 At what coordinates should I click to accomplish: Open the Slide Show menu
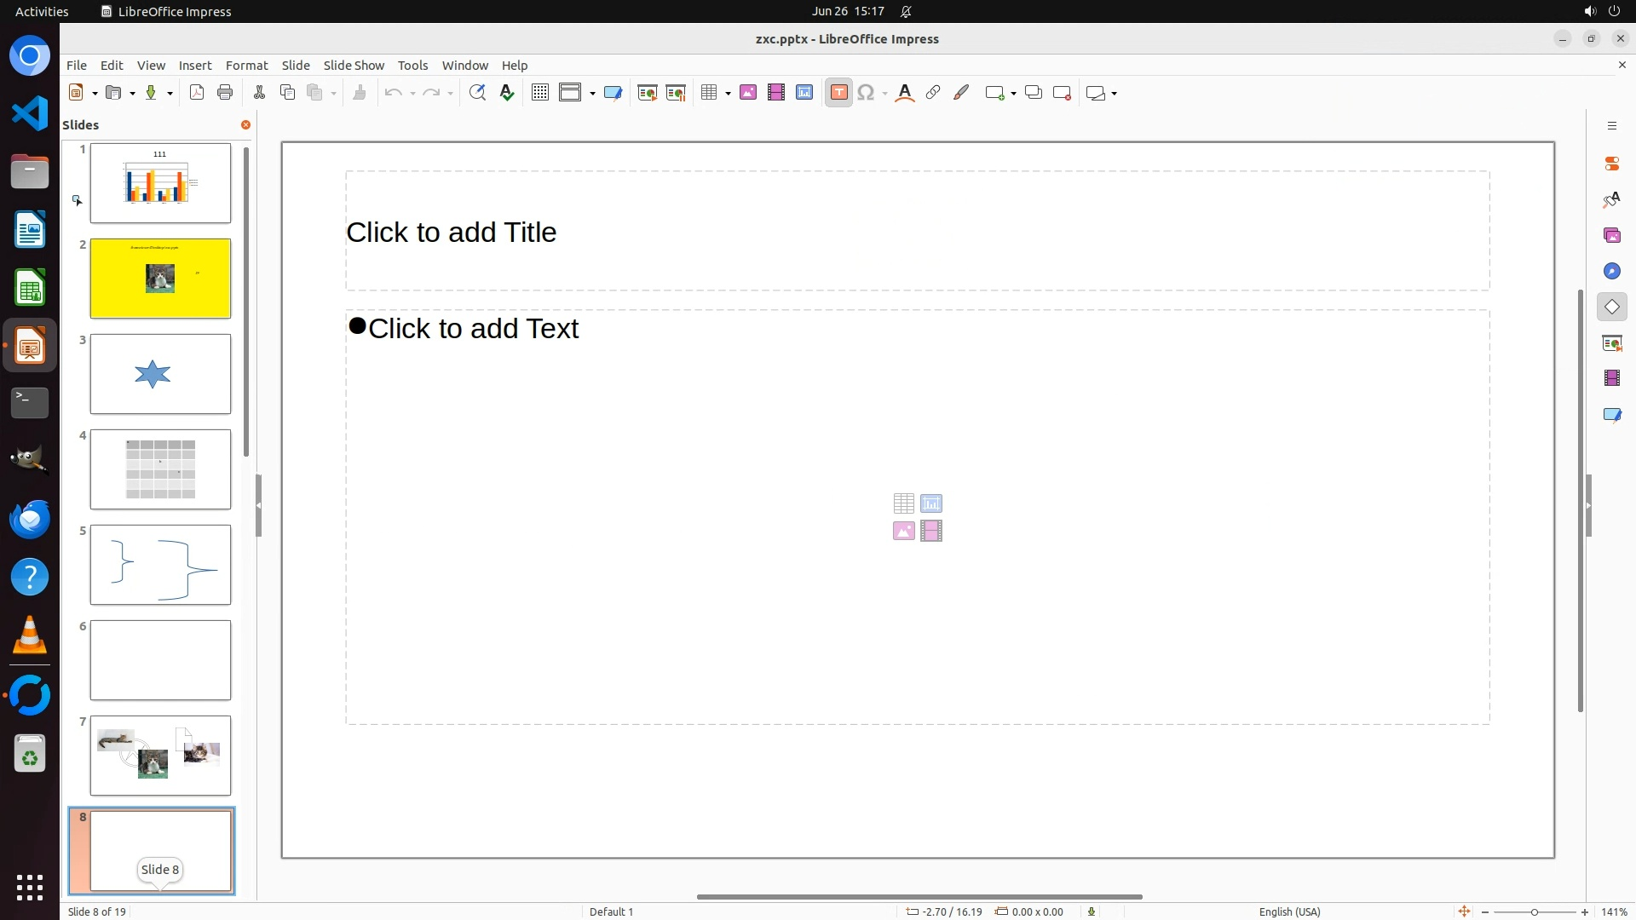[354, 65]
